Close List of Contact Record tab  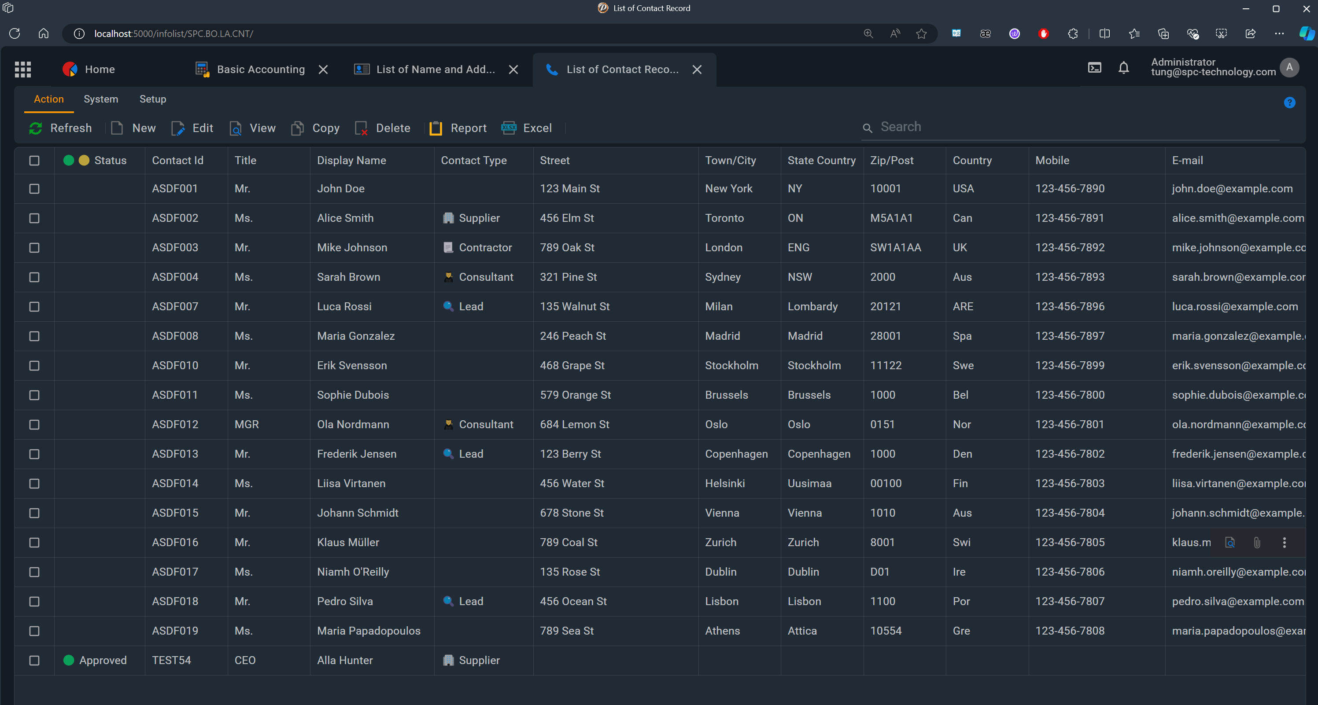(x=697, y=70)
